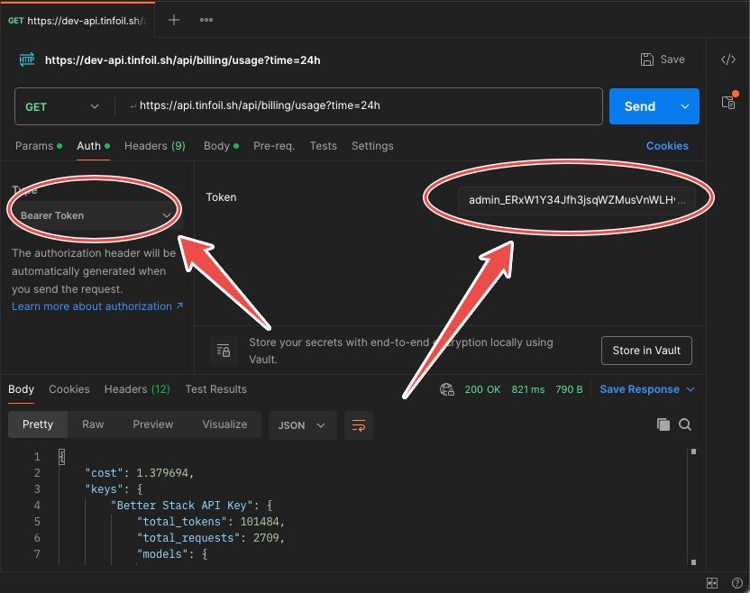Click the vault lock icon
This screenshot has width=750, height=593.
(224, 350)
